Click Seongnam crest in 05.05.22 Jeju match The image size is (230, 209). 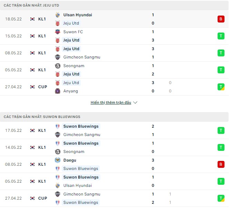pos(58,66)
